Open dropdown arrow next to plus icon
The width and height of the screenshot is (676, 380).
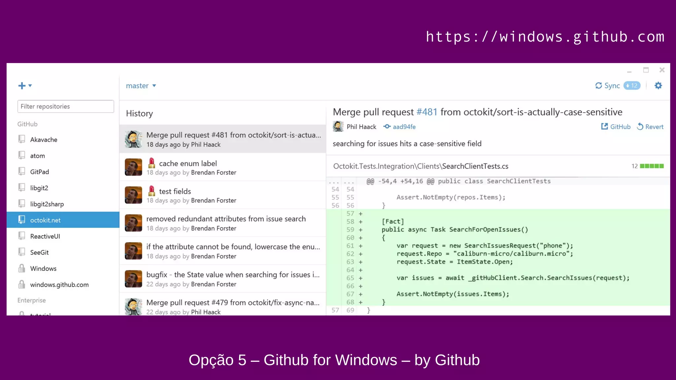click(30, 86)
